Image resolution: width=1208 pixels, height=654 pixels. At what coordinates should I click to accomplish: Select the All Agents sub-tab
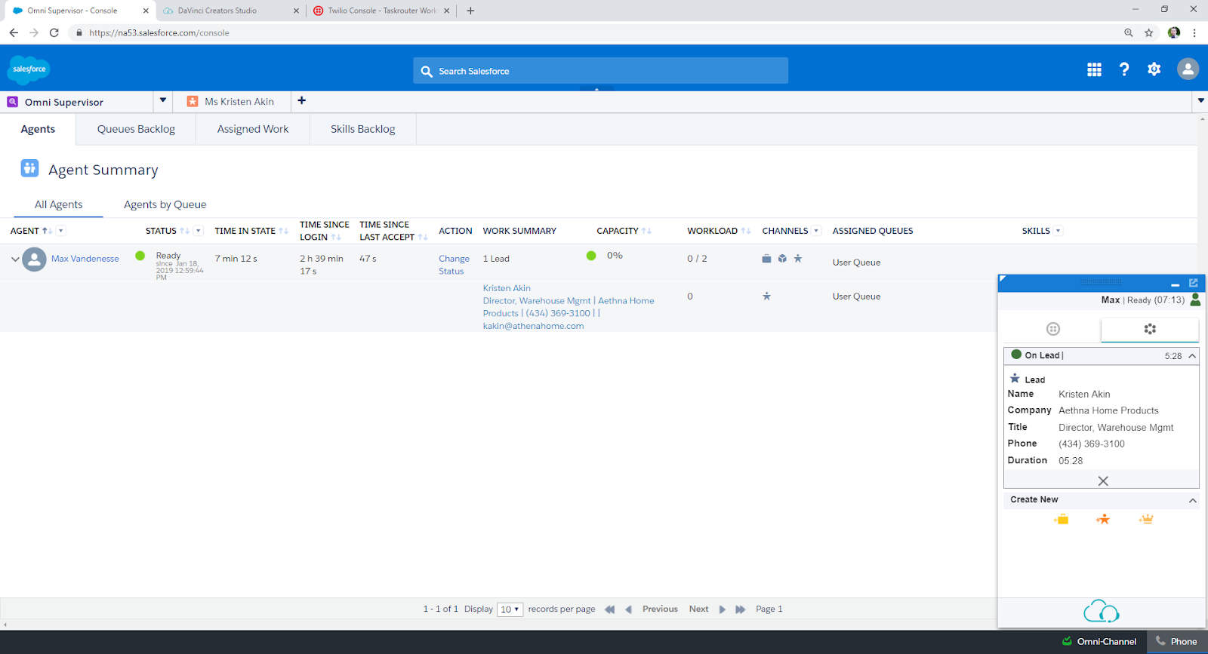(58, 204)
